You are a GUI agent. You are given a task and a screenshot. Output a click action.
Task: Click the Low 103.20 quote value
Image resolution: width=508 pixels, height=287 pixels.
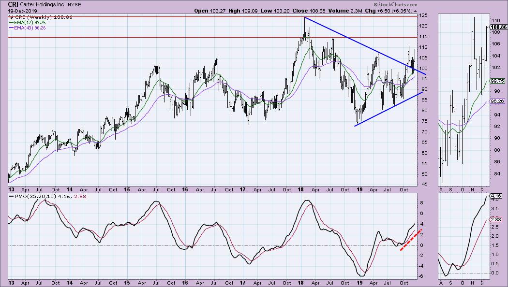[275, 11]
